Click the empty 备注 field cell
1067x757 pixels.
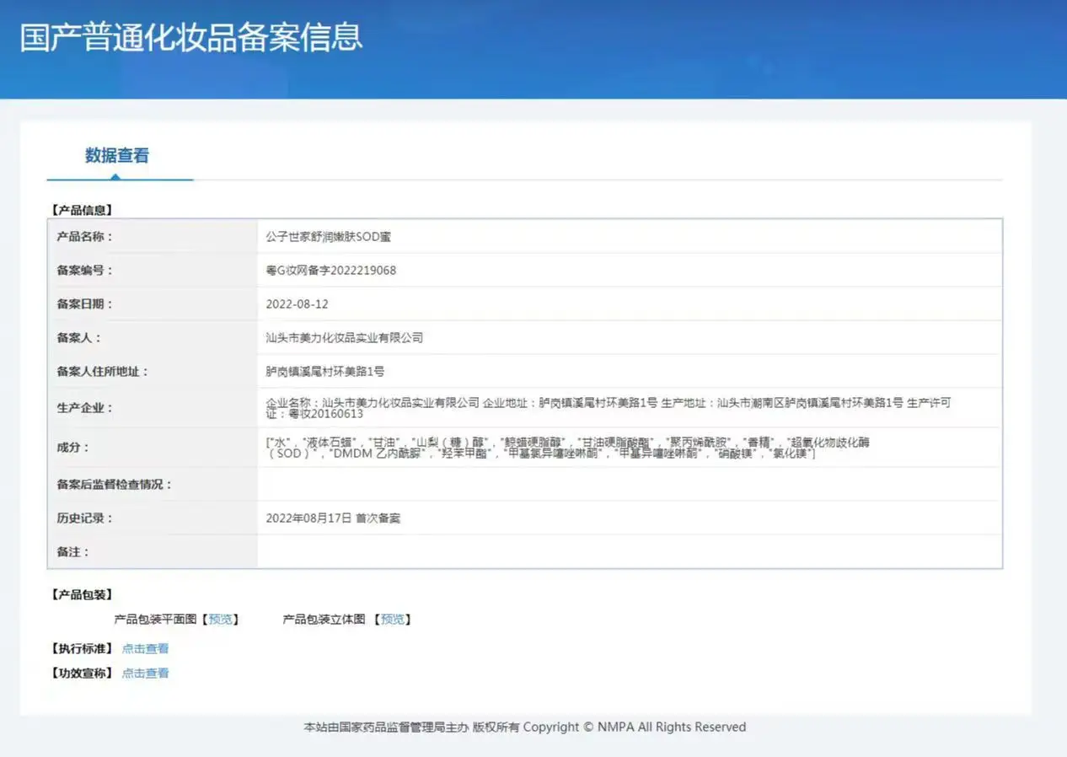tap(630, 552)
